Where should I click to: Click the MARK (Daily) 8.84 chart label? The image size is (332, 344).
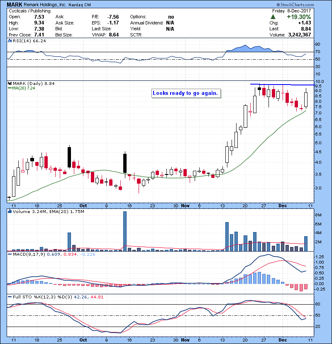tap(34, 83)
